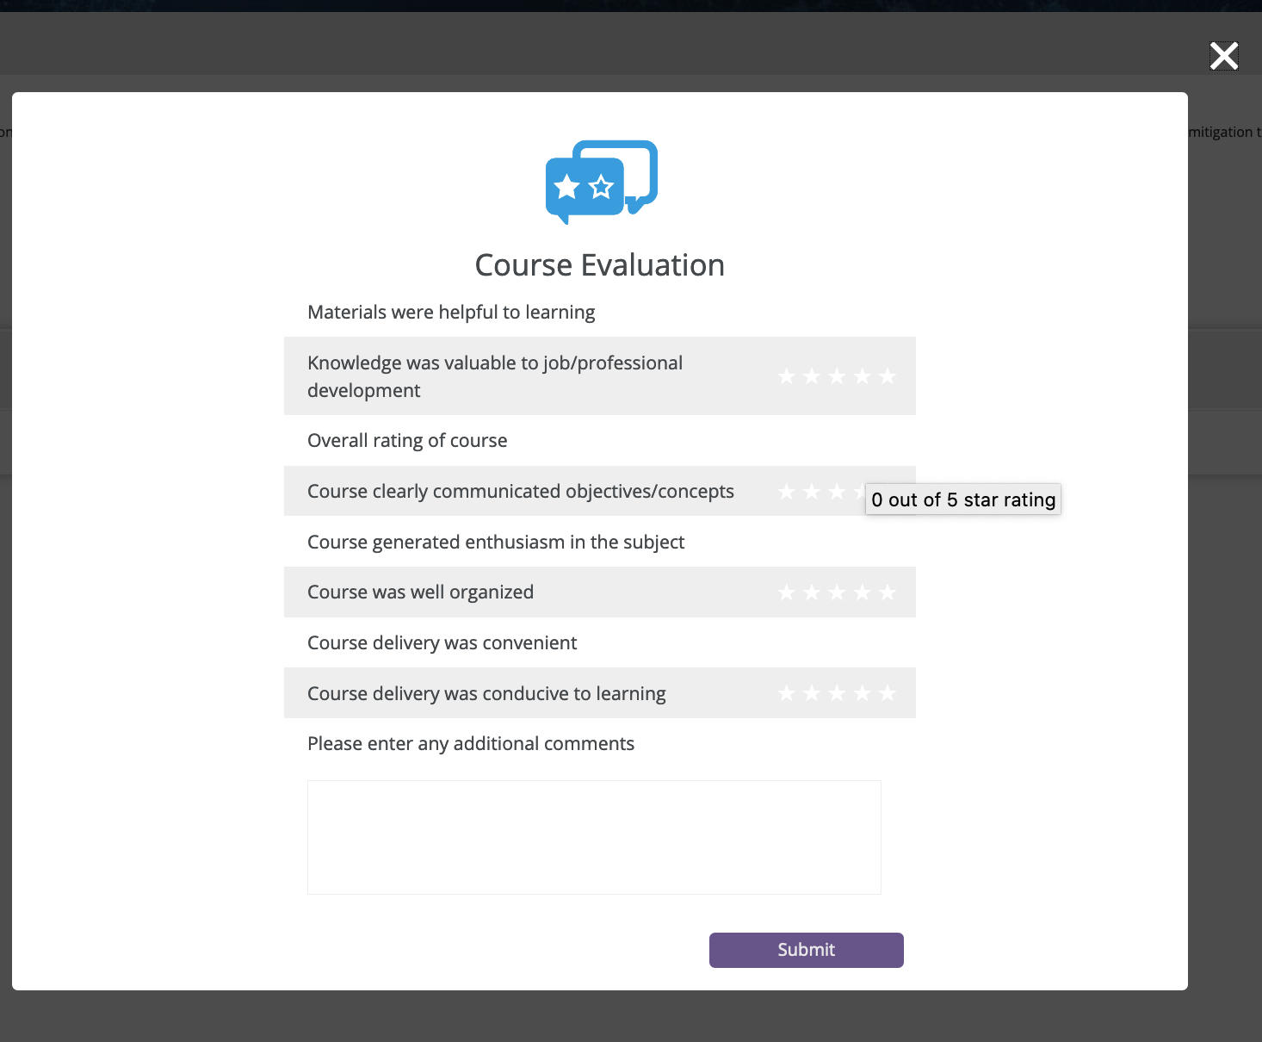Rate delivery conducive to learning three stars

(837, 693)
